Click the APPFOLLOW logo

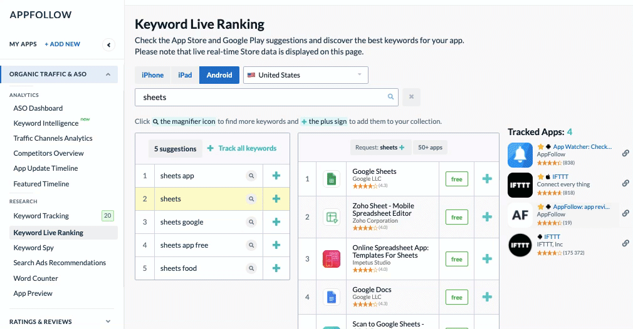pyautogui.click(x=40, y=15)
